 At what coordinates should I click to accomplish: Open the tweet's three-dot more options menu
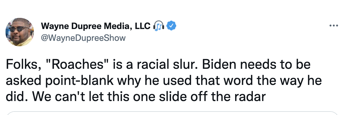coord(334,26)
